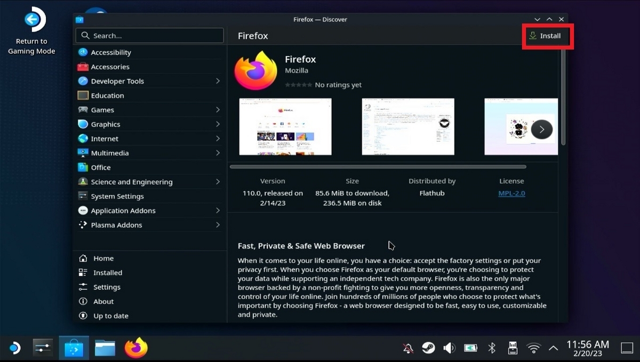Screen dimensions: 640x362
Task: Select the Games gamepad icon
Action: tap(83, 110)
